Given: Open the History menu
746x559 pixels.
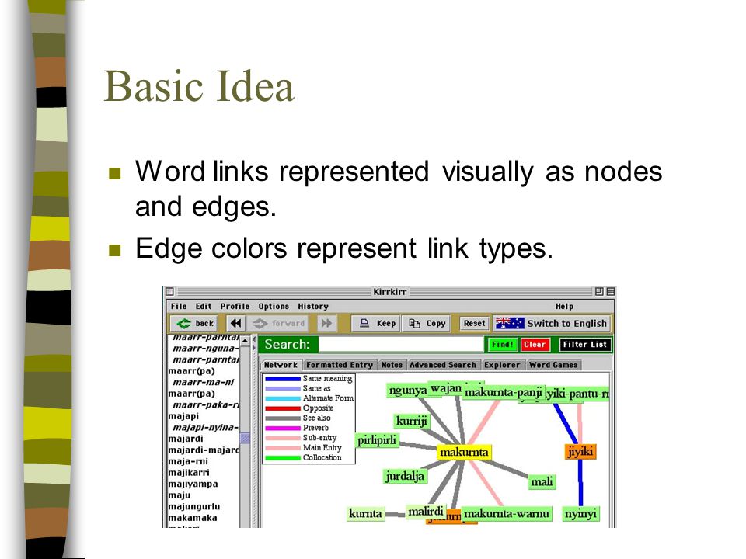Looking at the screenshot, I should pos(313,307).
